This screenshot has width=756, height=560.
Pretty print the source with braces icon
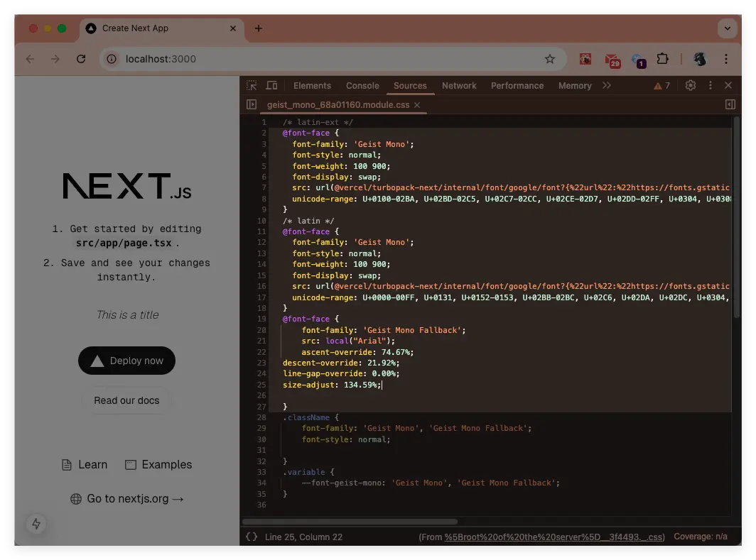click(252, 537)
